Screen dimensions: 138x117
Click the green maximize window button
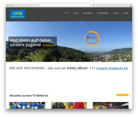12,6
